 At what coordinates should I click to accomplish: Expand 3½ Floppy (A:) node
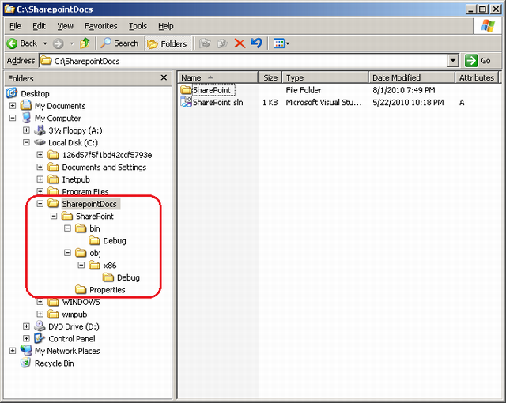pyautogui.click(x=26, y=130)
